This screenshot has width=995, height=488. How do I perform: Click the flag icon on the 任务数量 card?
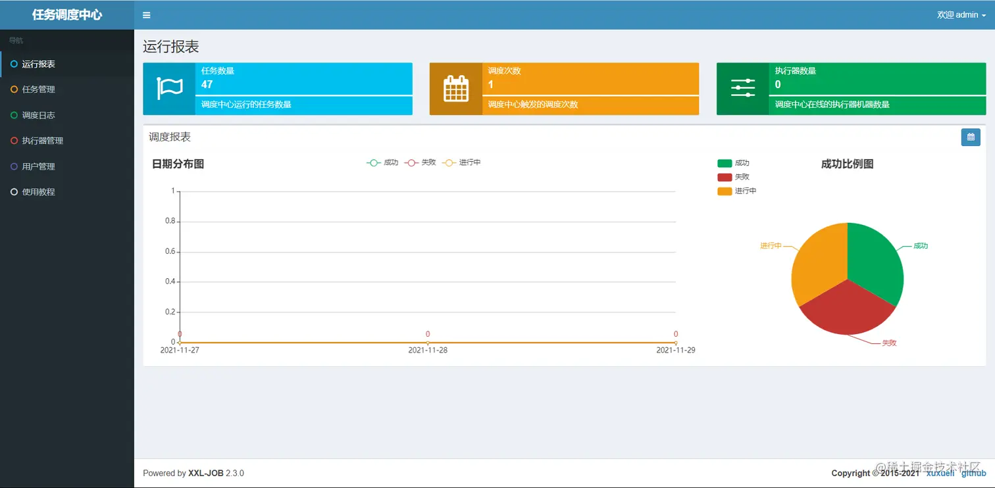169,89
